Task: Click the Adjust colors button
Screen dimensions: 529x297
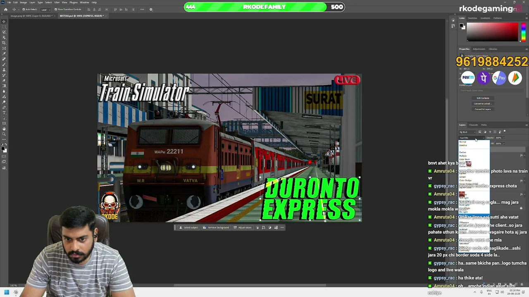Action: 242,227
